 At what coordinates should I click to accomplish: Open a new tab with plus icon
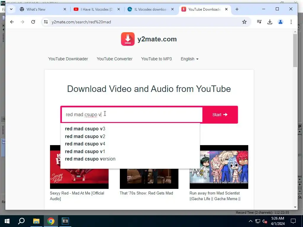237,9
